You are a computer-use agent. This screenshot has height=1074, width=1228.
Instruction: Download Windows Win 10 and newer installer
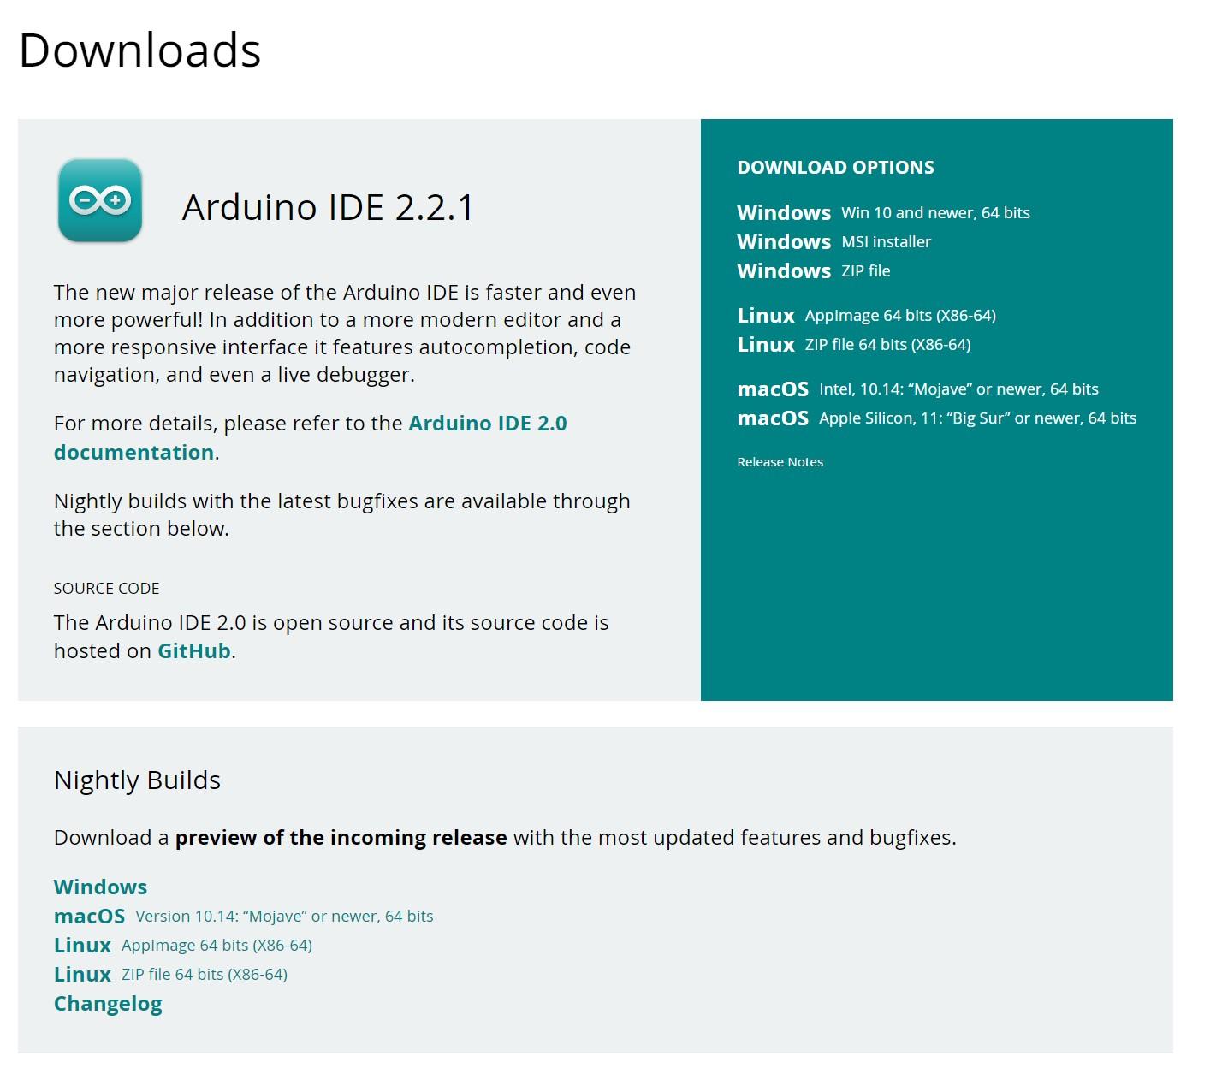click(883, 212)
